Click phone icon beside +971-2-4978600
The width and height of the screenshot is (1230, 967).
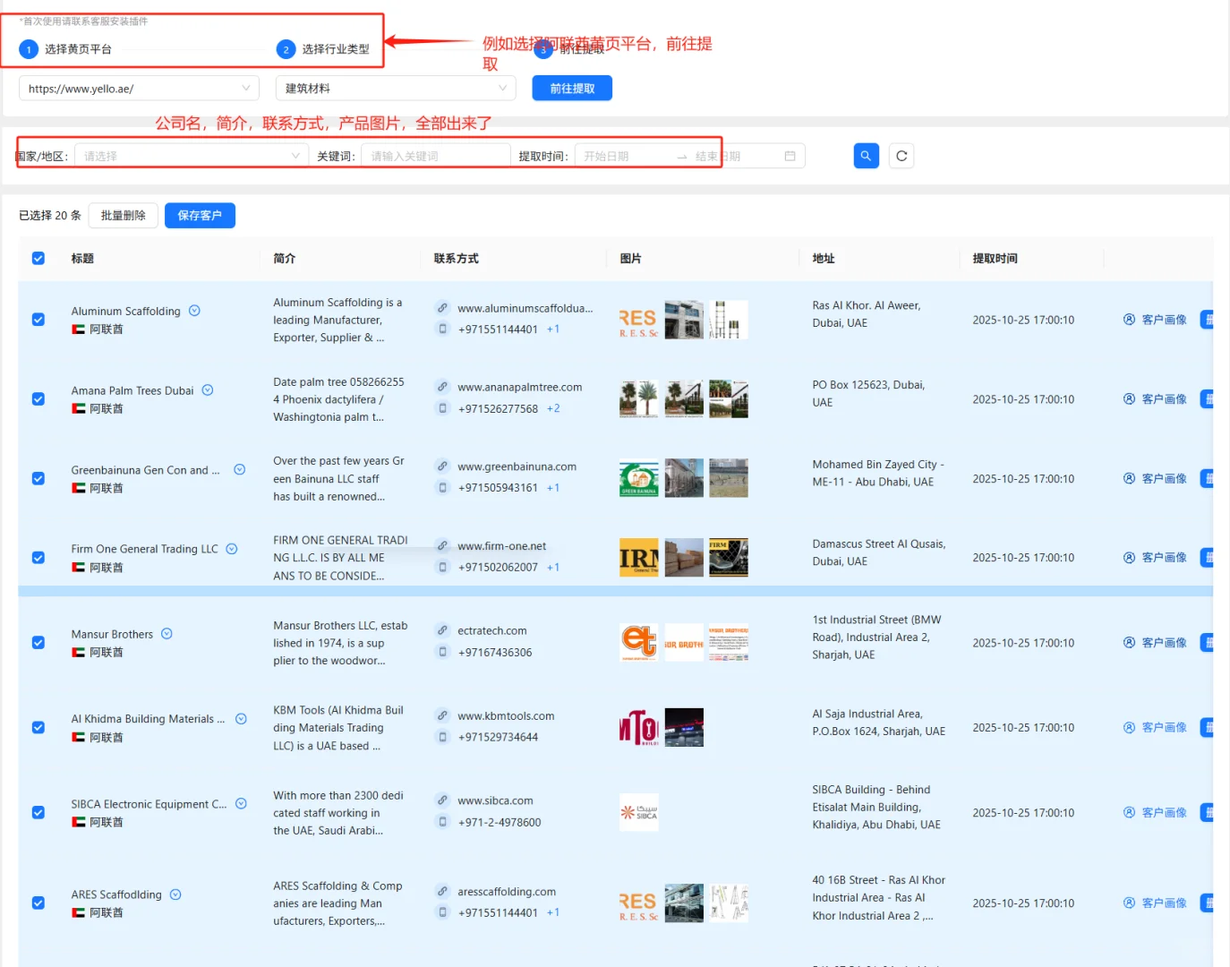(x=442, y=822)
